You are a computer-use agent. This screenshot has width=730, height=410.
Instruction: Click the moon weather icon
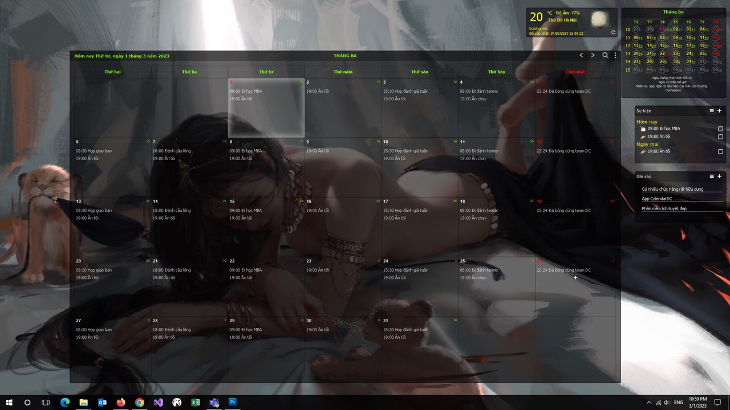(x=599, y=19)
